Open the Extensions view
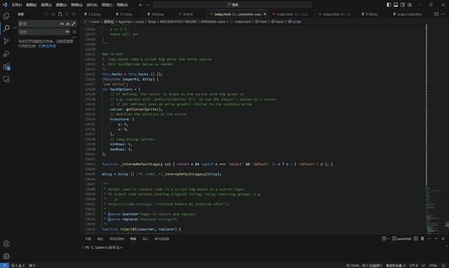Screen dimensions: 449x268 click(x=6, y=67)
